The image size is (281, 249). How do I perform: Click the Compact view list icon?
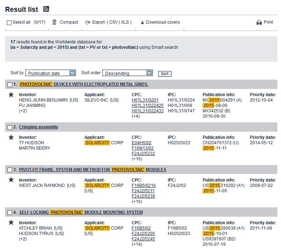tap(54, 22)
